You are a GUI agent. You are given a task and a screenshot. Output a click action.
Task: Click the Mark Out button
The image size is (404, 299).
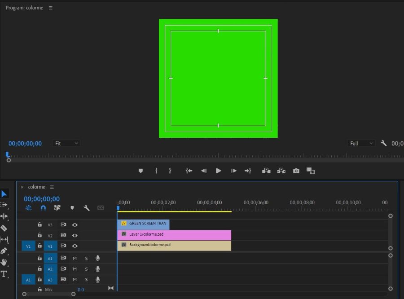[170, 171]
